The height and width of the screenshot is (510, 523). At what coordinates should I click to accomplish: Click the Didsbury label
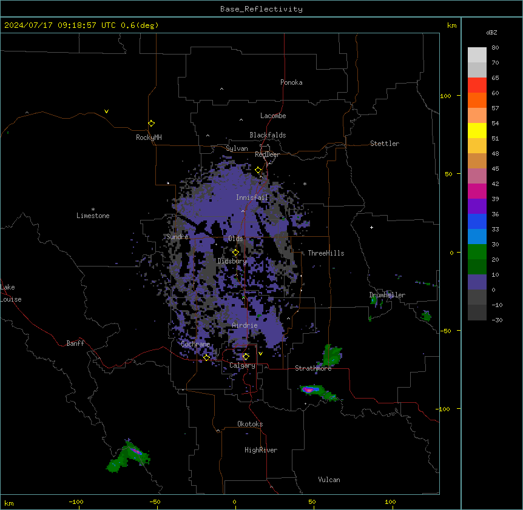[232, 261]
